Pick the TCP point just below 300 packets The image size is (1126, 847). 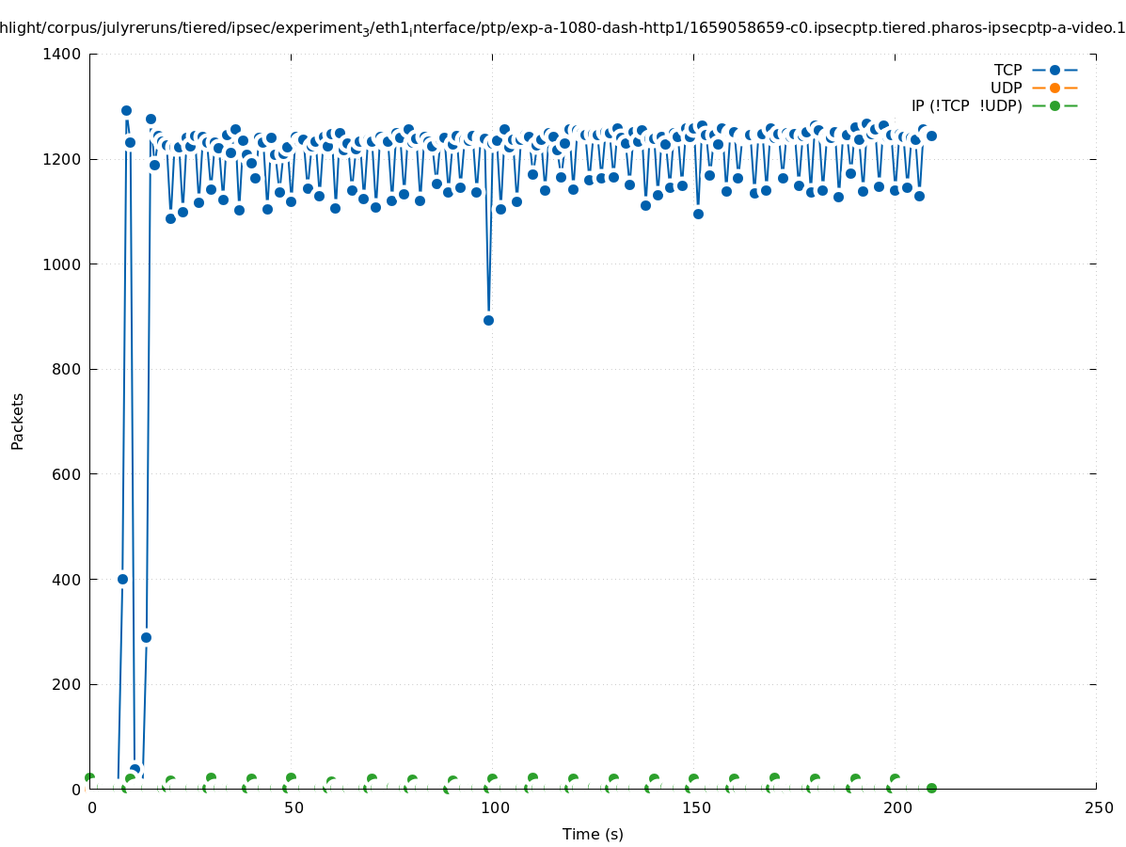146,637
